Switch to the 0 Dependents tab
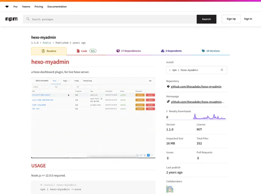 click(171, 51)
